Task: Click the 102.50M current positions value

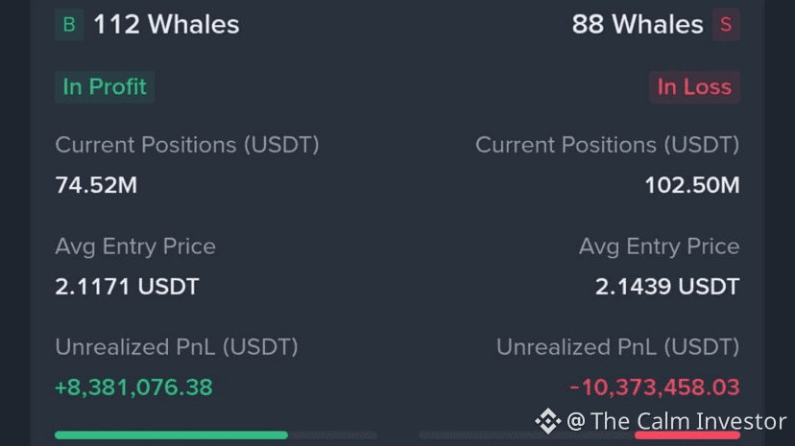Action: pyautogui.click(x=691, y=185)
